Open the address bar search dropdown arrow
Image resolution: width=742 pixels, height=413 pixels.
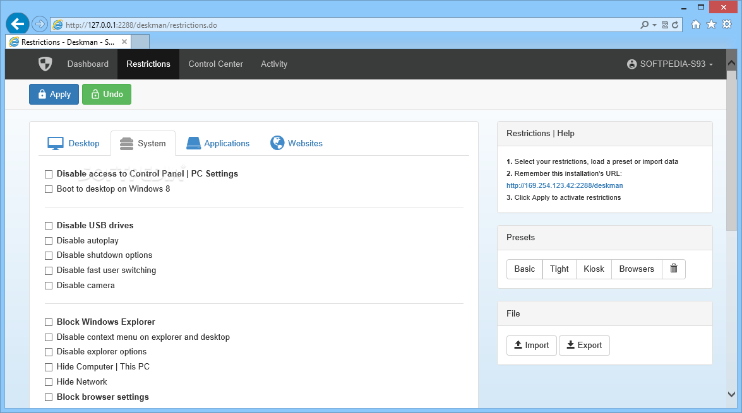click(654, 25)
